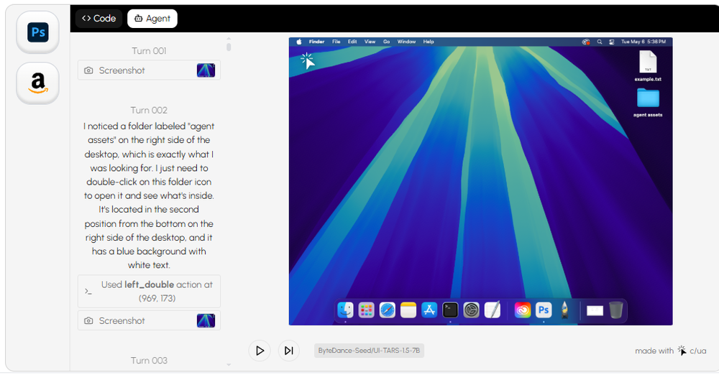Open Spotlight search in the menu bar
Viewport: 719px width, 375px height.
coord(600,42)
